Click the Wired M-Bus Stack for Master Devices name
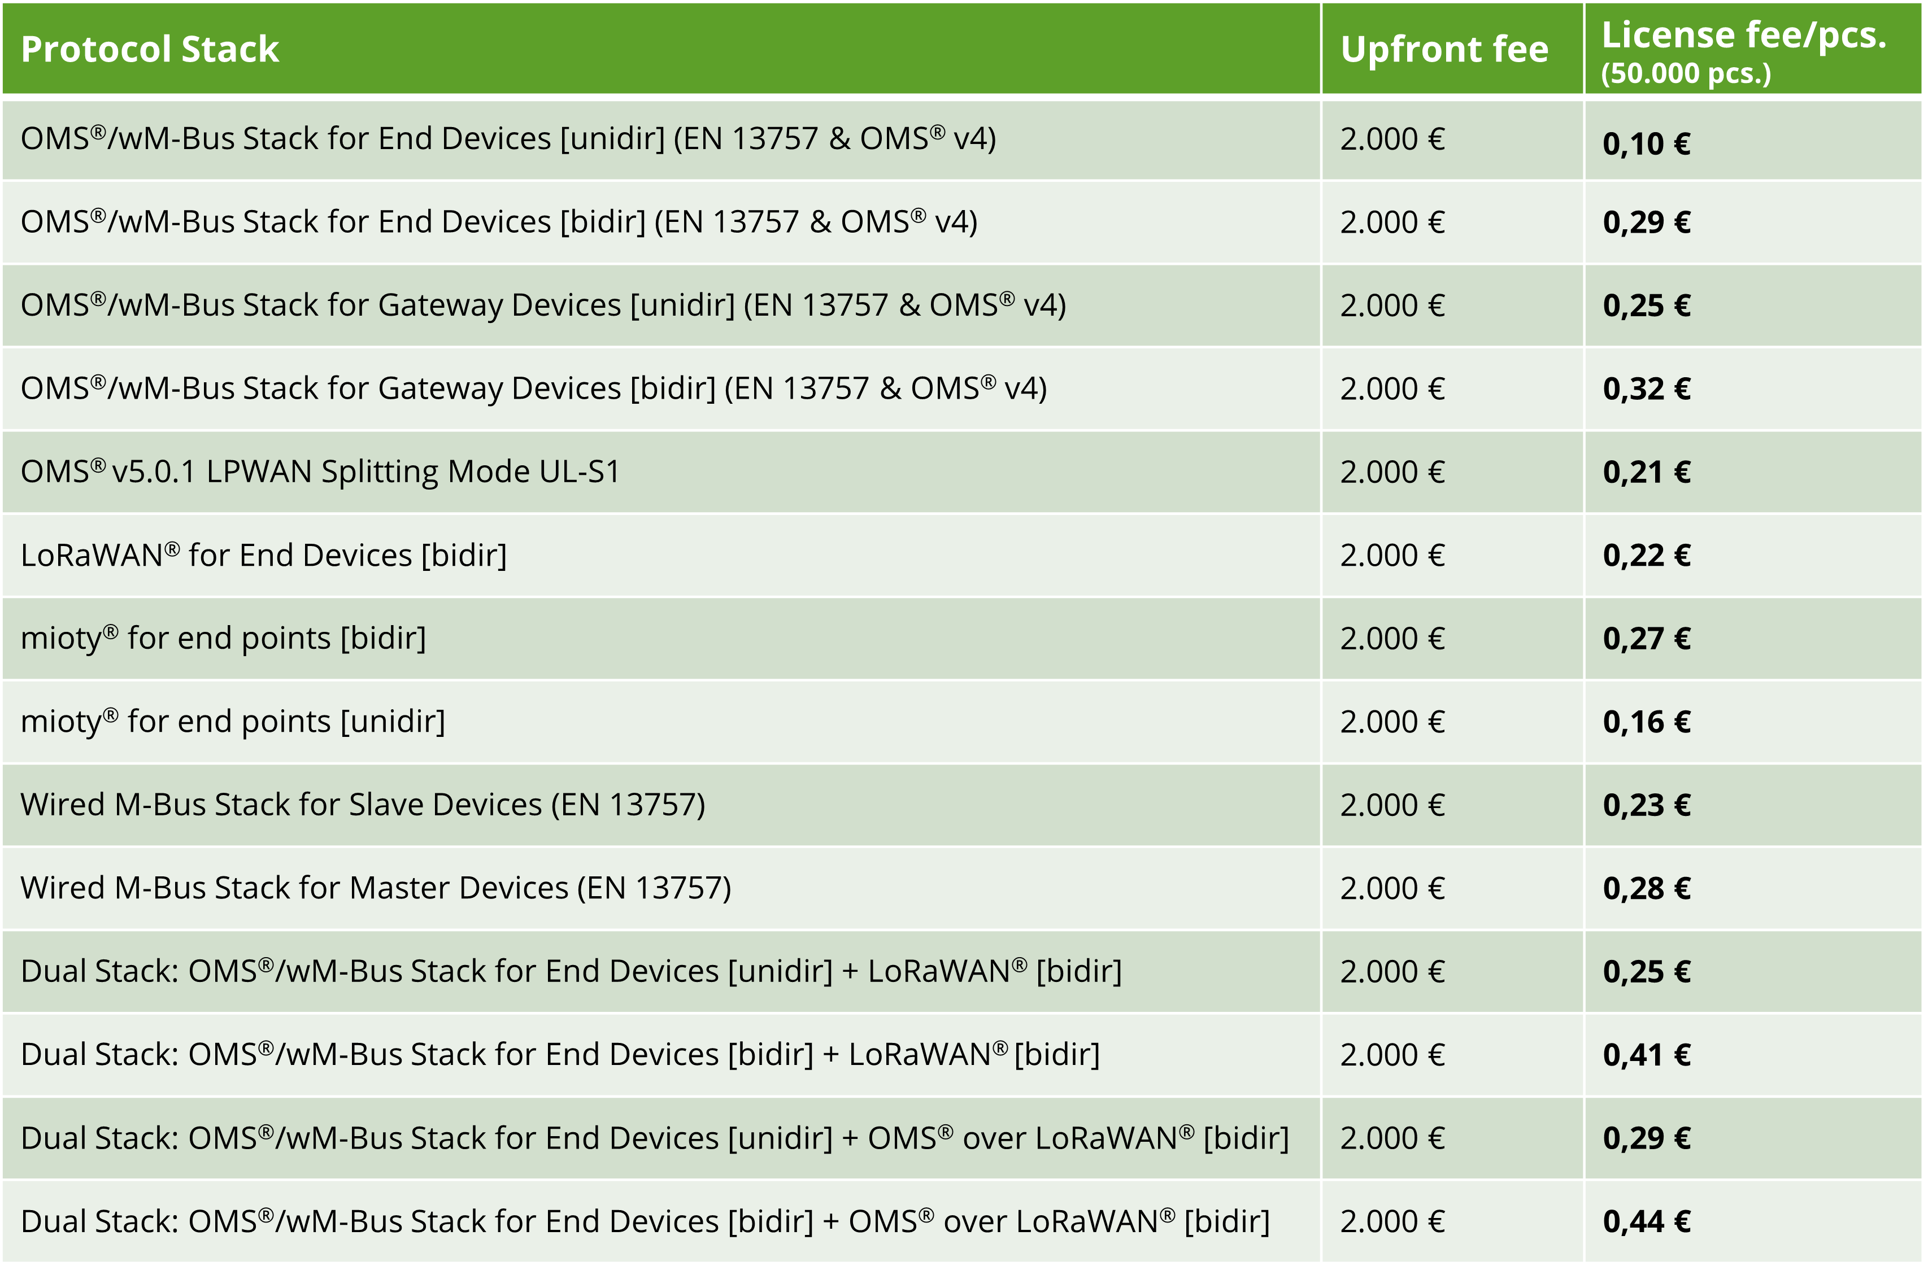 pos(375,889)
